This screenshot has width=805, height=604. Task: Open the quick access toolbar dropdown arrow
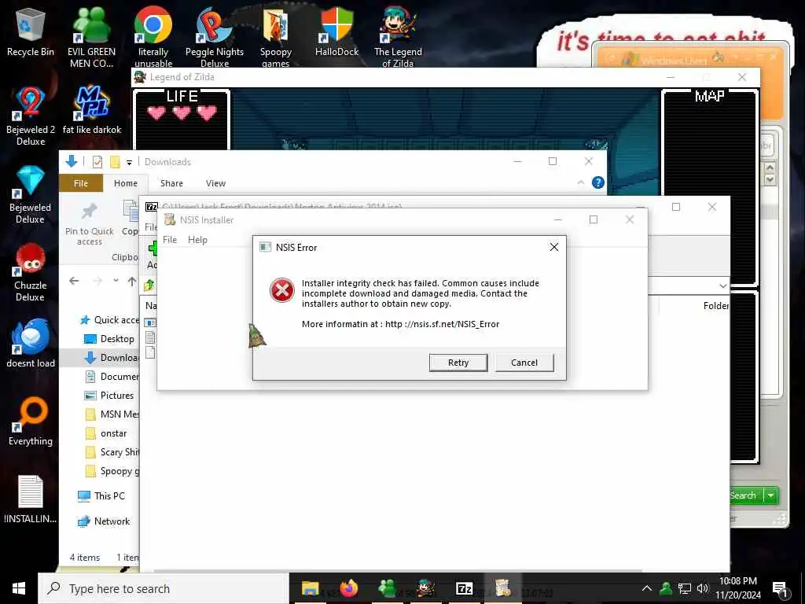tap(130, 162)
